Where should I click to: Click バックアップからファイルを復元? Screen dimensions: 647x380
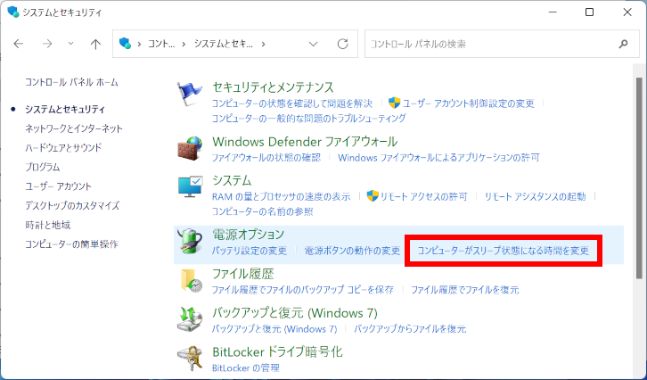410,329
